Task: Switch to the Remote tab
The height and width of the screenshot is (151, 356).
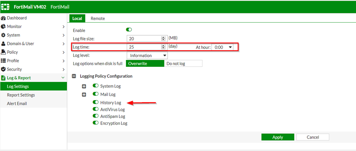Action: (x=98, y=18)
